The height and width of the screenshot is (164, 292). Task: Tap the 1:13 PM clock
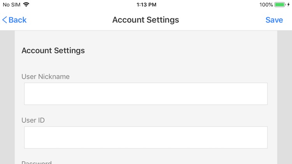pyautogui.click(x=146, y=5)
